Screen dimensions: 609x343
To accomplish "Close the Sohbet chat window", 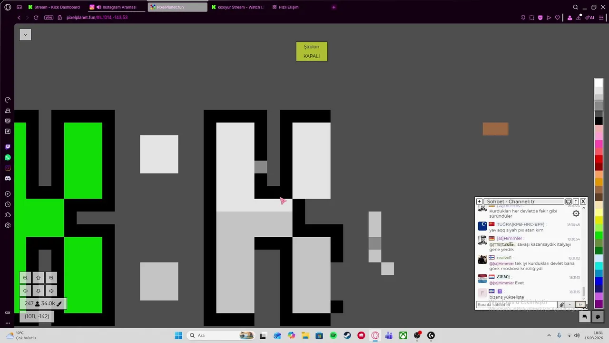I will pos(583,202).
